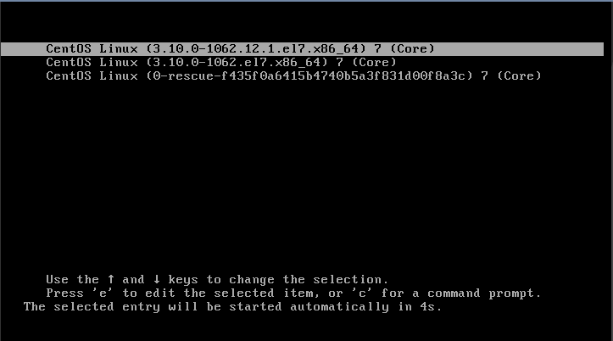Click the word 'keys' in the instructions
This screenshot has height=341, width=613.
183,280
